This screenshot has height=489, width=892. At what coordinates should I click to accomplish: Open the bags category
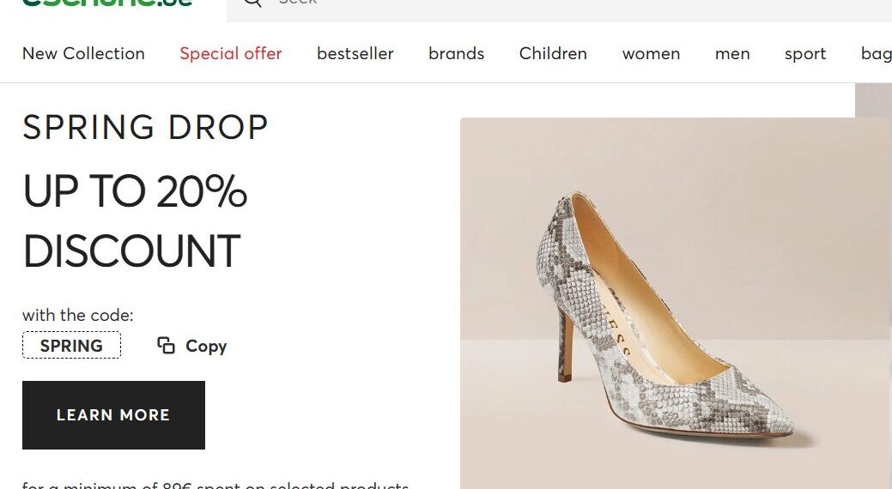[876, 53]
